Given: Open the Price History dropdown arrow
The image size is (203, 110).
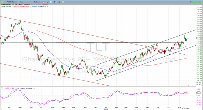Looking at the screenshot, I should [12, 6].
